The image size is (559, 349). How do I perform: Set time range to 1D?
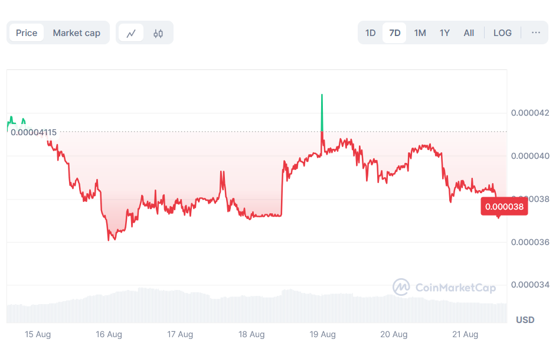click(370, 33)
